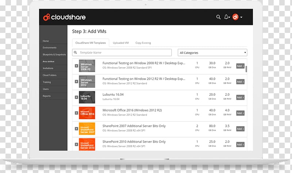Click the template list scrollbar handle
This screenshot has width=292, height=173.
point(246,69)
